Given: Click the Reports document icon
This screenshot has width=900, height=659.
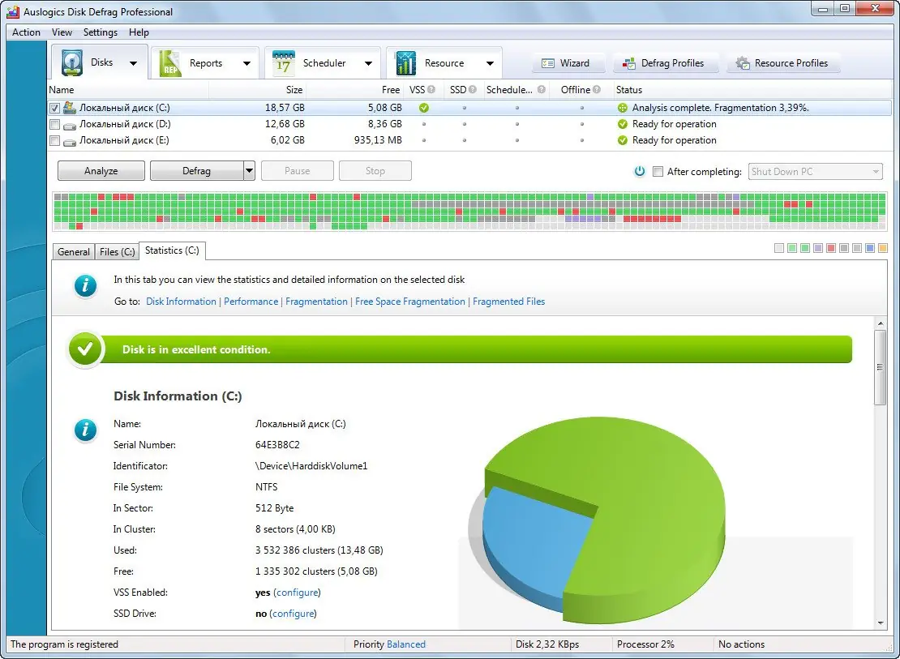Looking at the screenshot, I should pos(170,63).
